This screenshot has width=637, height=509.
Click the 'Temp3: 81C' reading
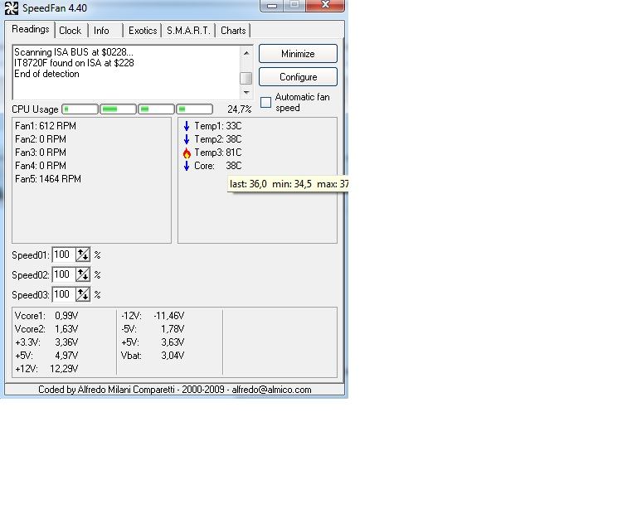coord(218,153)
